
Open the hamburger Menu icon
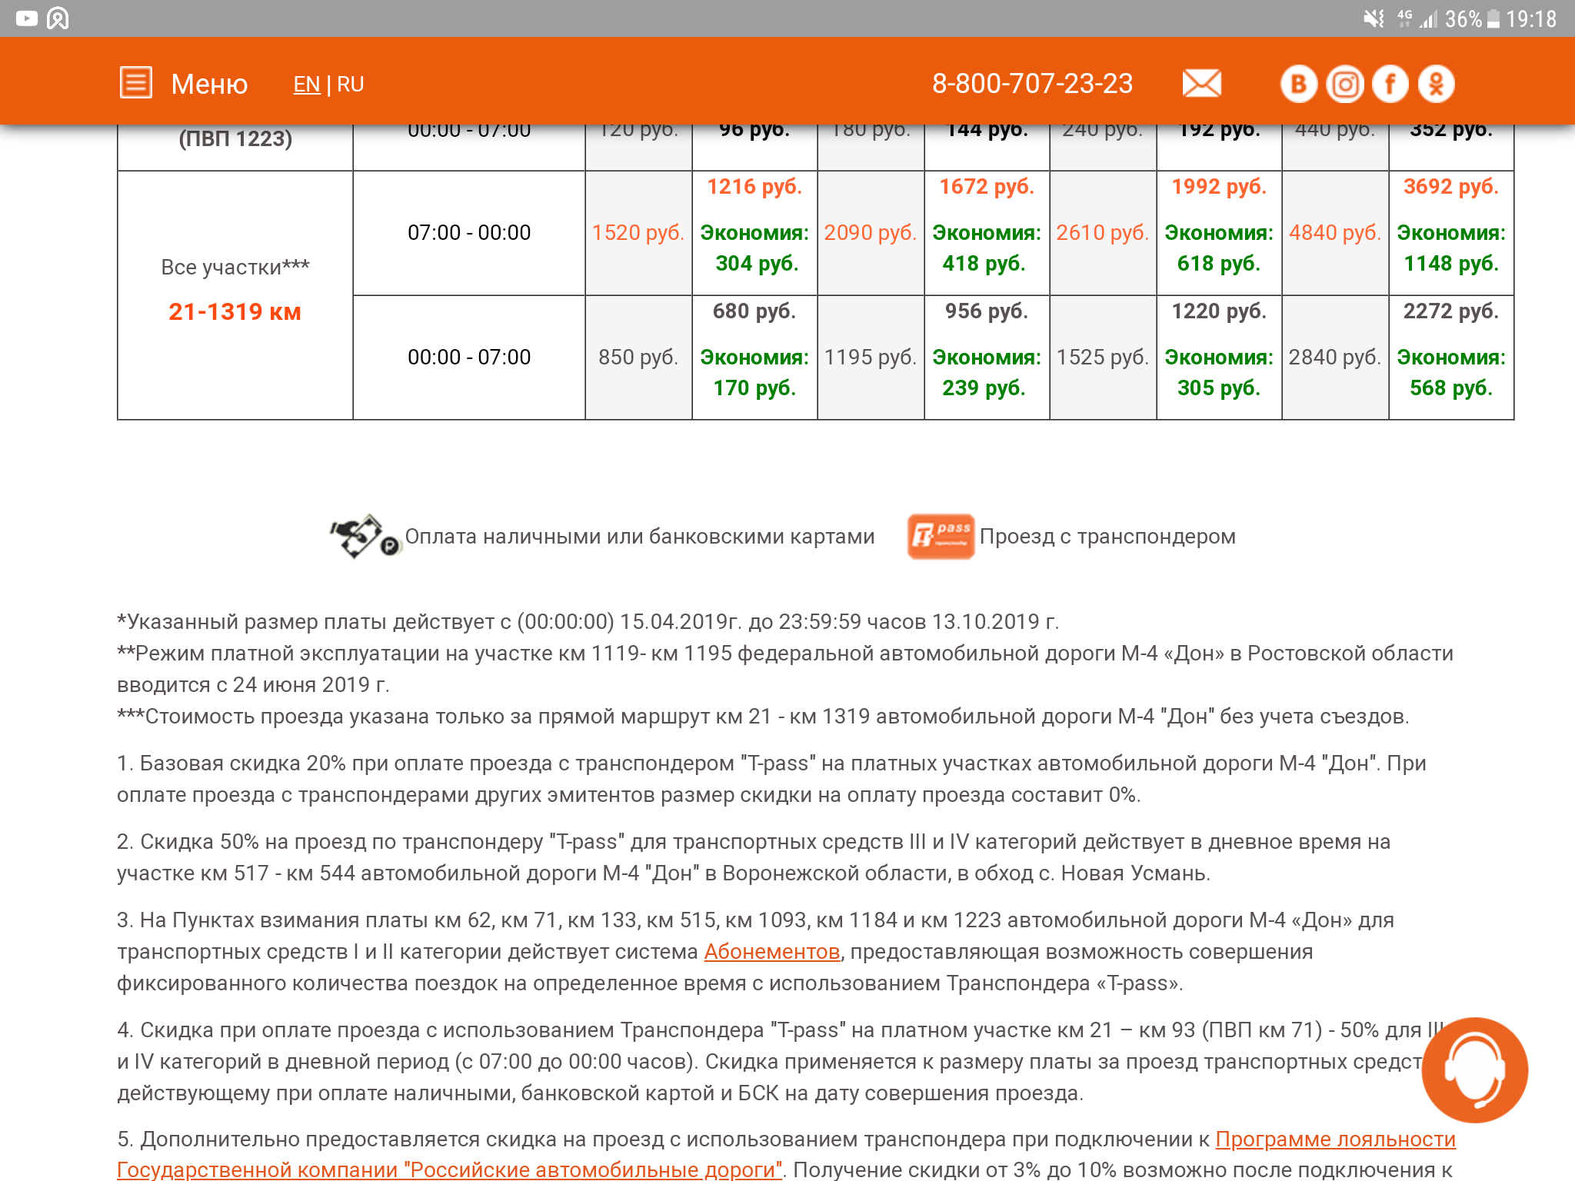[136, 83]
